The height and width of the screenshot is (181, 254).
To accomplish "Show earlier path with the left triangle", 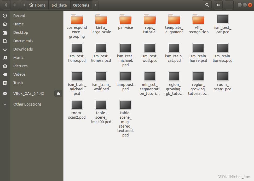I will 24,5.
